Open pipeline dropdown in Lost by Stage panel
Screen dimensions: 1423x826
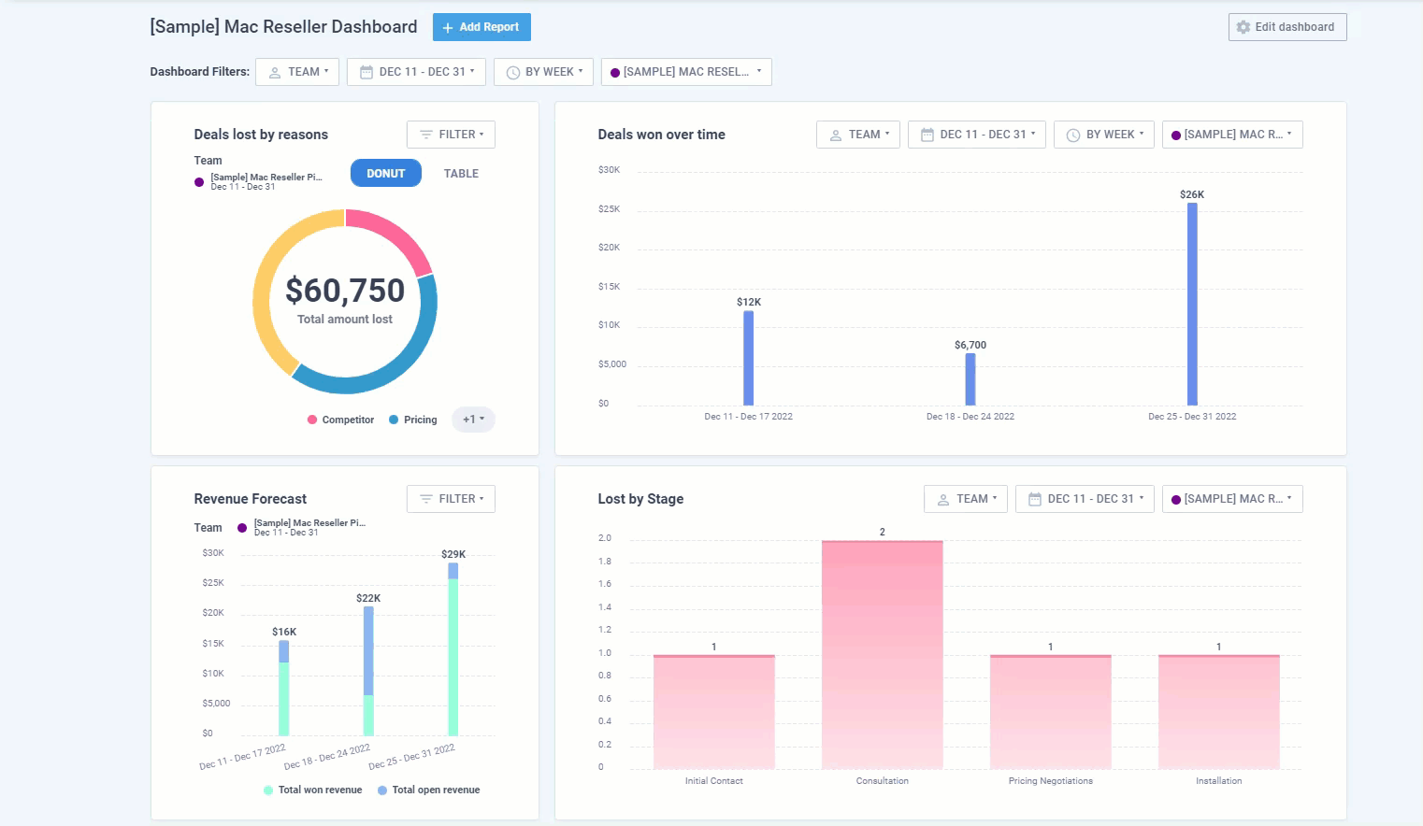(1231, 499)
